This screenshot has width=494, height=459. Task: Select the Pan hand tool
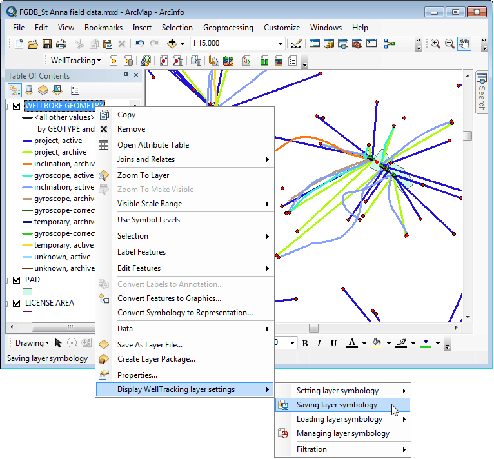[x=465, y=44]
